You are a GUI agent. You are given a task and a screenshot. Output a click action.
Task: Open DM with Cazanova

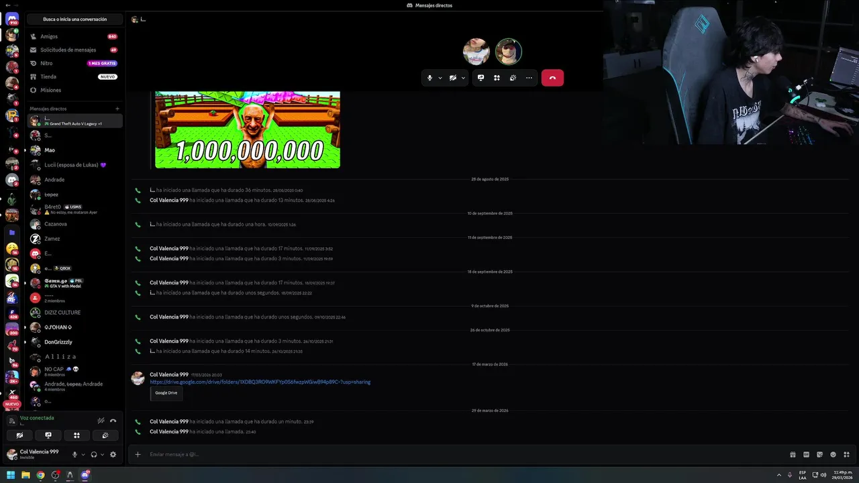point(74,224)
